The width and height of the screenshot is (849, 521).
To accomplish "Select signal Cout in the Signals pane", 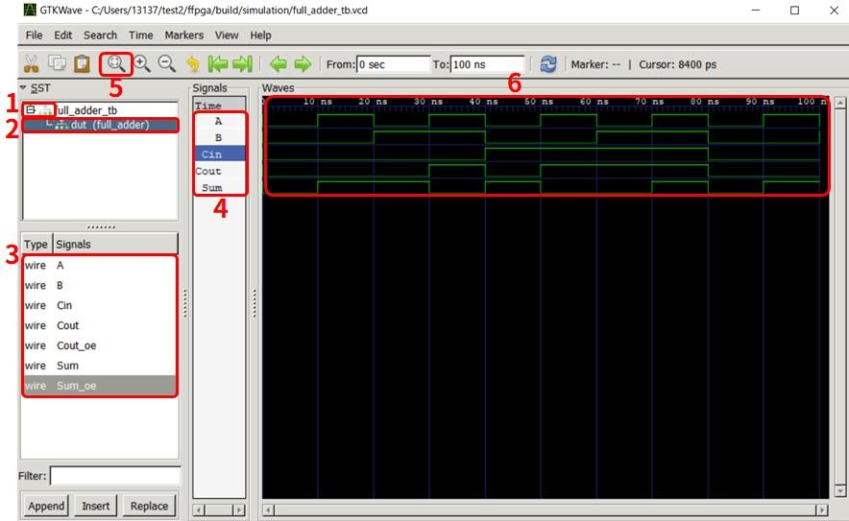I will pos(219,171).
